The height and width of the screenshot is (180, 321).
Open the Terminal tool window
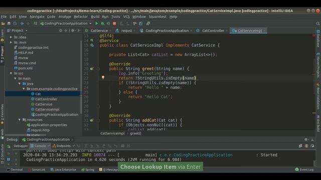coord(15,169)
